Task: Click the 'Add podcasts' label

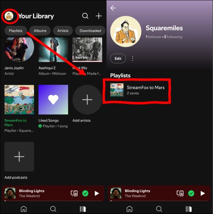Action: click(16, 178)
